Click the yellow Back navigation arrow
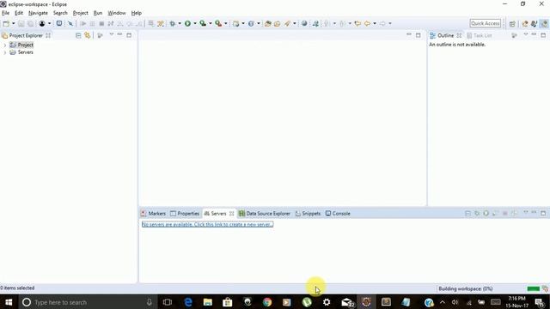Viewport: 550px width, 309px height. [x=367, y=23]
